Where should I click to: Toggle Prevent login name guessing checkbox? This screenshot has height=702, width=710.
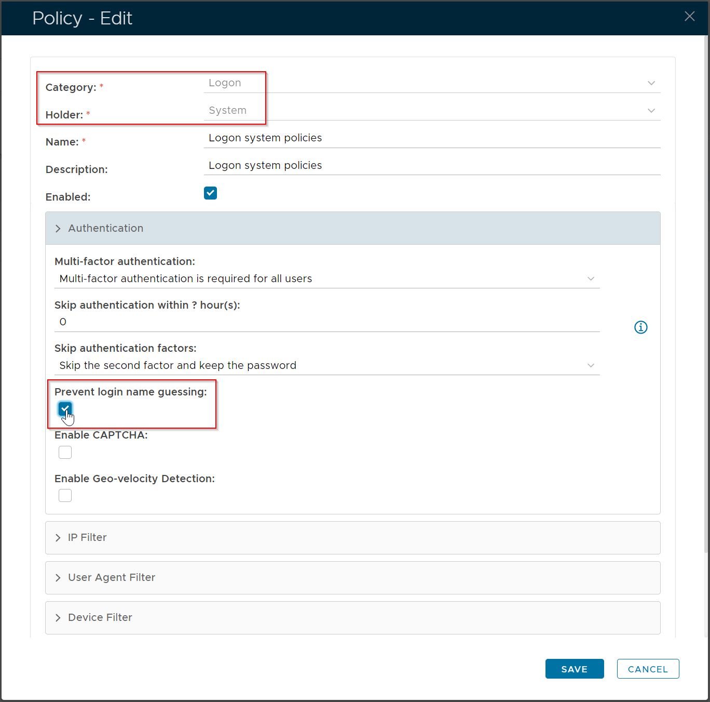(x=65, y=408)
